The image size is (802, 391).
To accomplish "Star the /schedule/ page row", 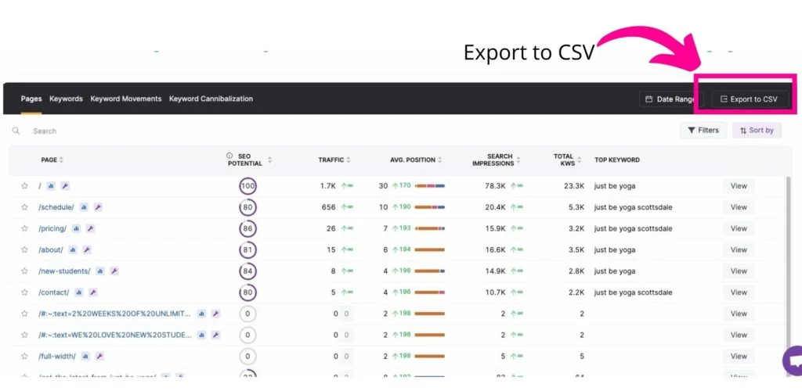I will coord(24,207).
